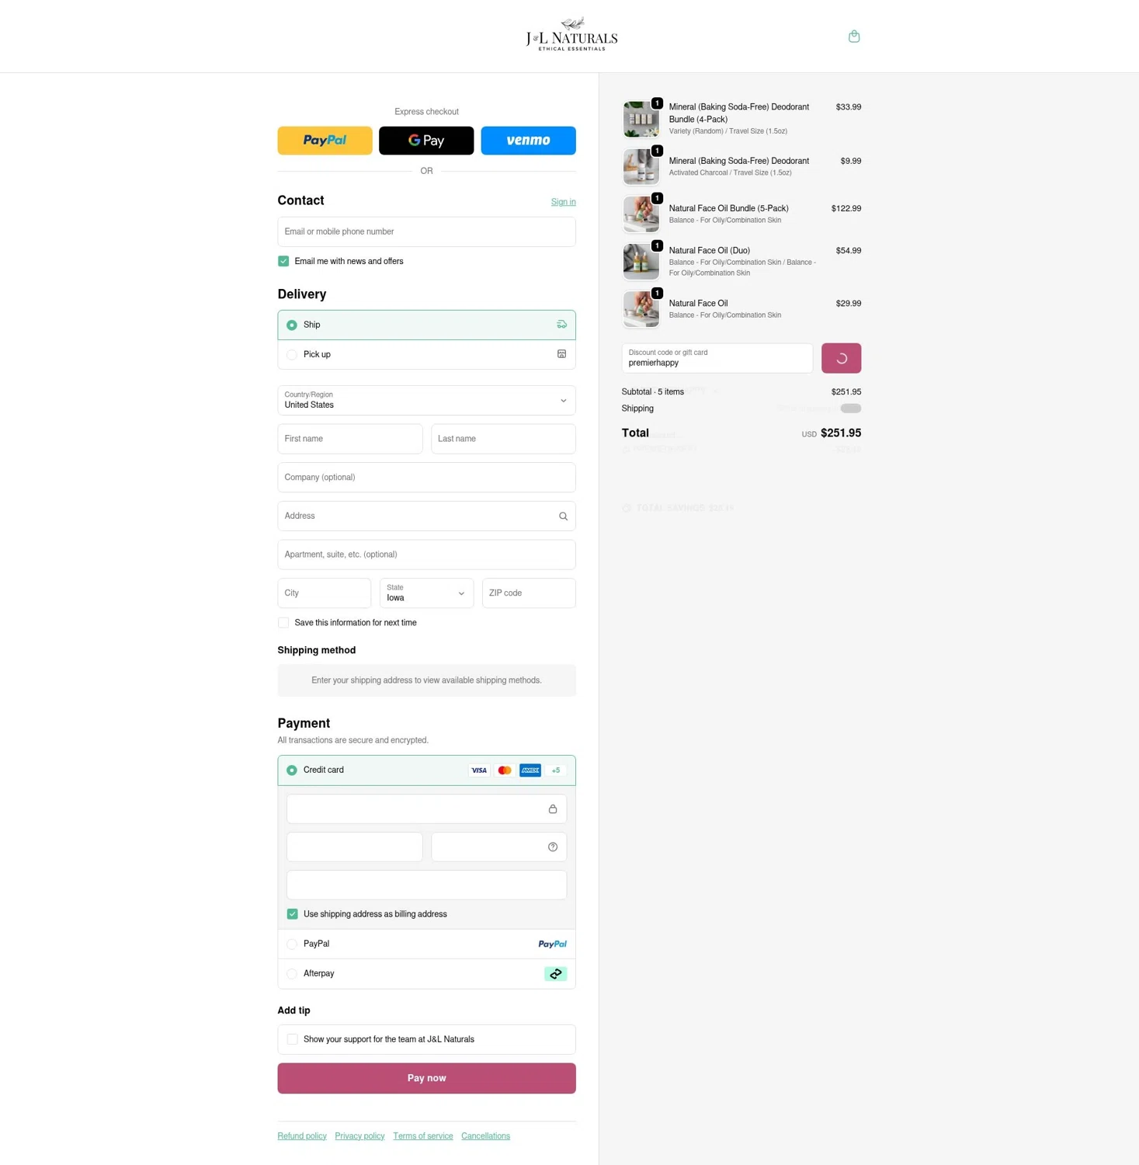Click the J&L Naturals logo
This screenshot has height=1165, width=1139.
[x=571, y=35]
